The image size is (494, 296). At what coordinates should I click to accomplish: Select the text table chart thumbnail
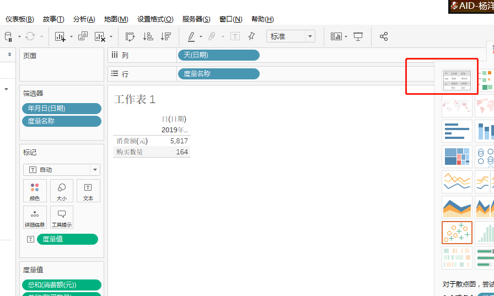[x=457, y=80]
